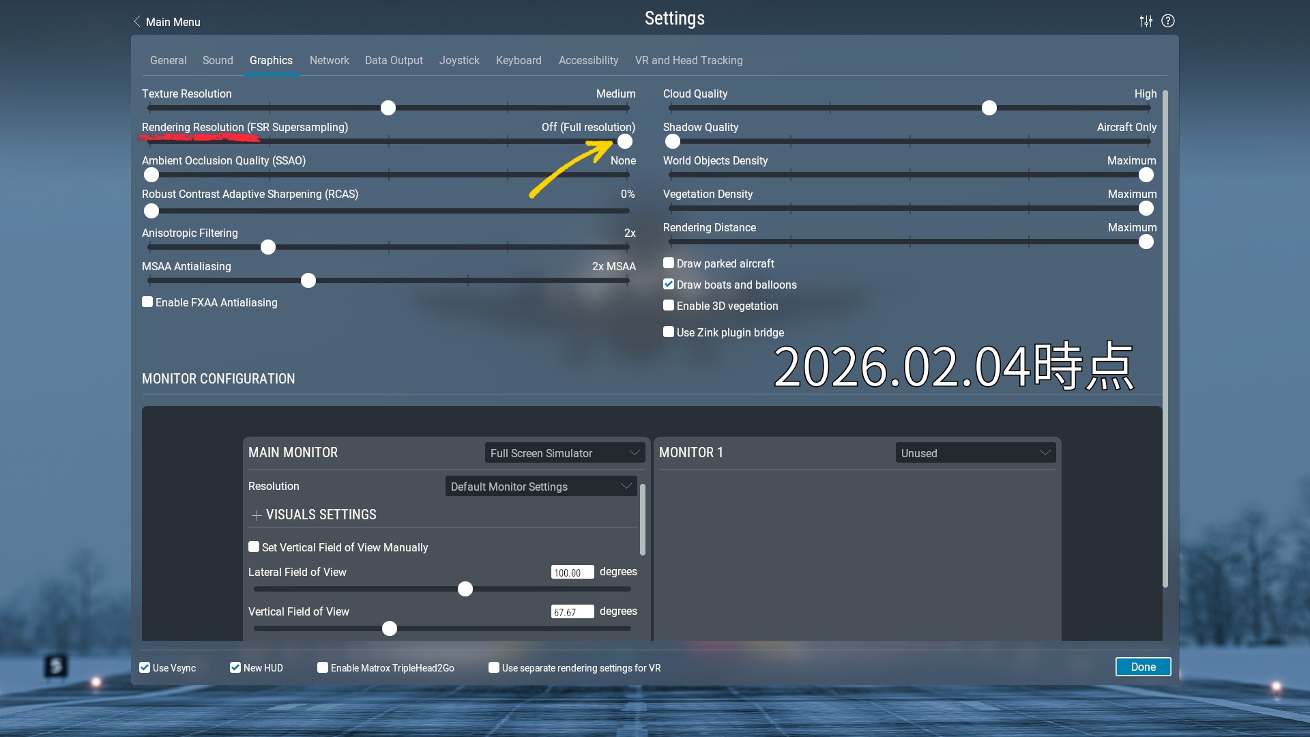
Task: Open the Full Screen Simulator dropdown
Action: click(564, 453)
